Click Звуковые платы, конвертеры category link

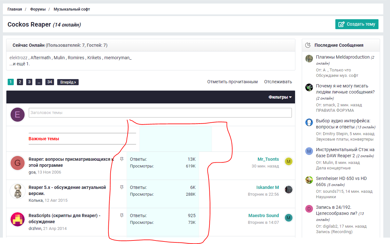[x=345, y=139]
